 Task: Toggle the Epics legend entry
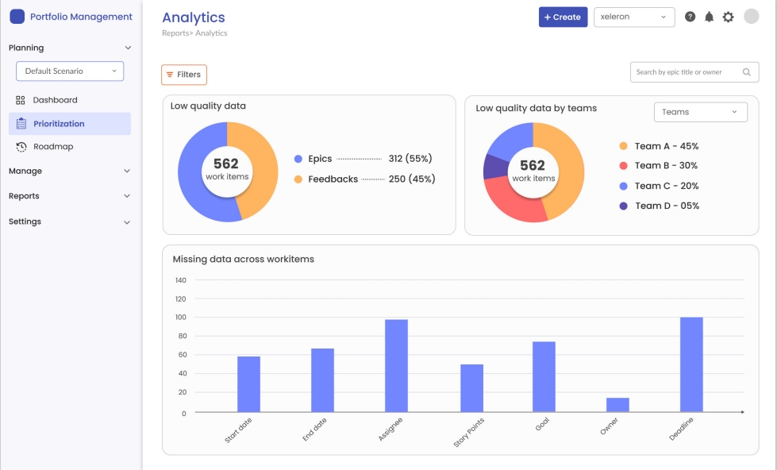(x=321, y=159)
